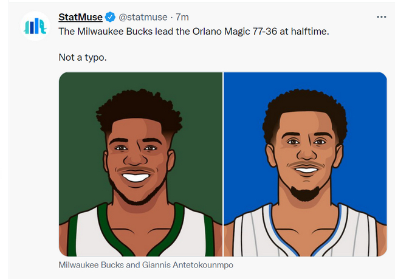Click the blue verified checkmark badge
The image size is (395, 279).
109,17
